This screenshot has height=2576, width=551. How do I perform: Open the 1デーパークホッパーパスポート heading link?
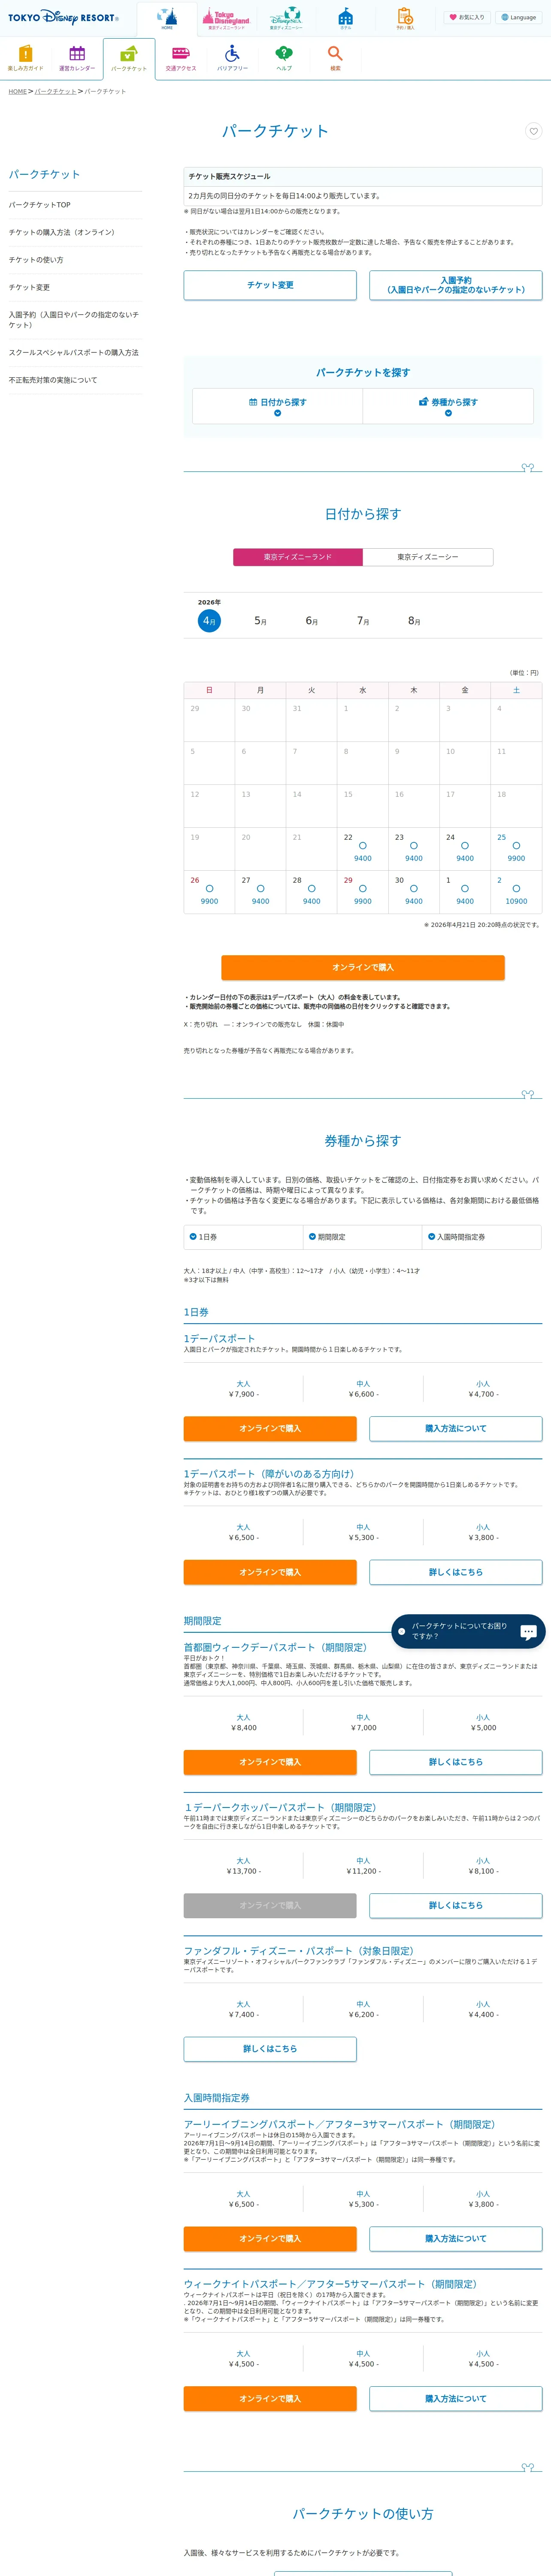point(281,1808)
